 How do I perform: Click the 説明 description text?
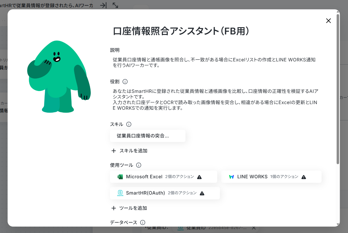pos(214,62)
